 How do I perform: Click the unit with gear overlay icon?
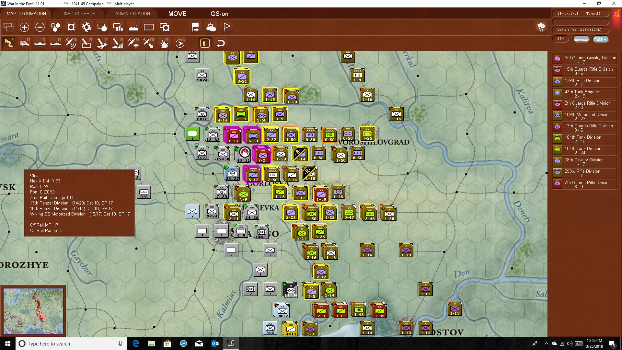(x=165, y=27)
